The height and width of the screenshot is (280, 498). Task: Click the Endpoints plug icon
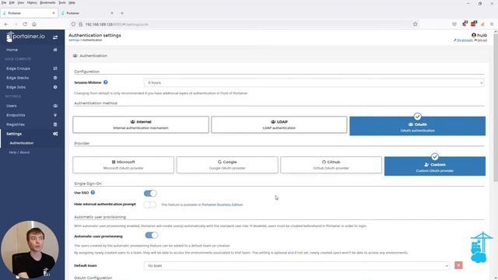55,115
